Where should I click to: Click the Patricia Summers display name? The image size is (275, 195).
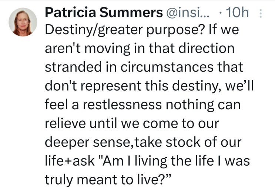[x=104, y=13]
